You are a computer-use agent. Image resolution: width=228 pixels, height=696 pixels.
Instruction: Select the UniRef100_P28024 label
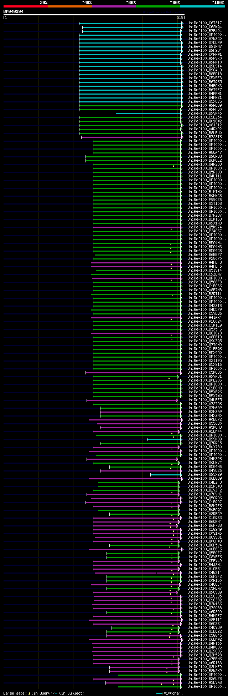[204, 321]
